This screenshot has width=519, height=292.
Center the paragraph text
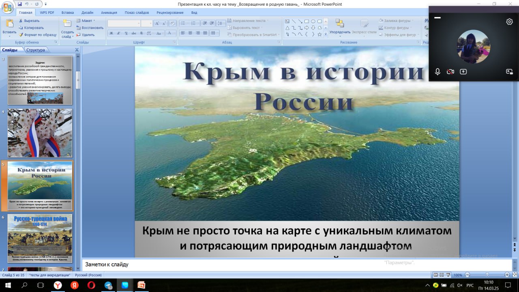coord(190,33)
